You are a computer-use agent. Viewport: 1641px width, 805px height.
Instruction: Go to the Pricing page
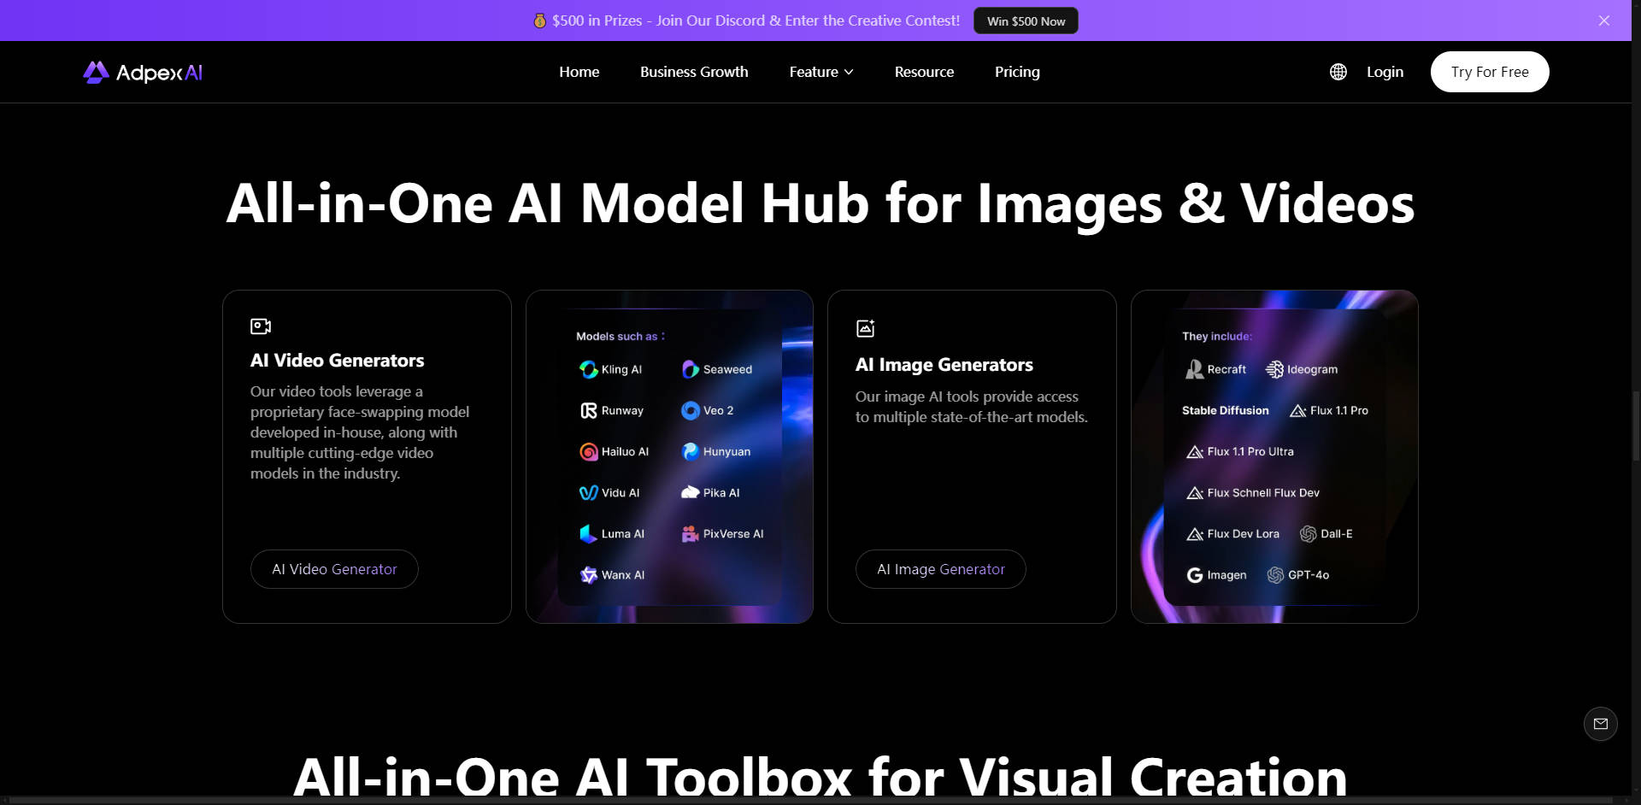(1017, 73)
